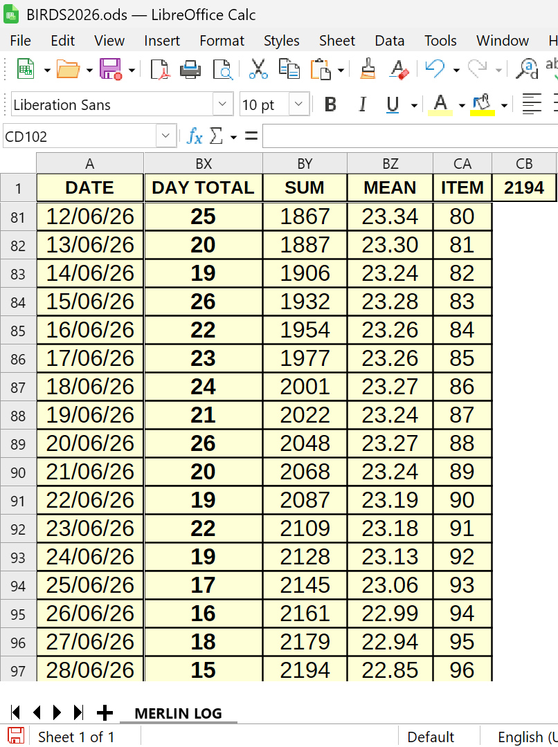Select cell with date 21/06/26
558x747 pixels.
[90, 472]
